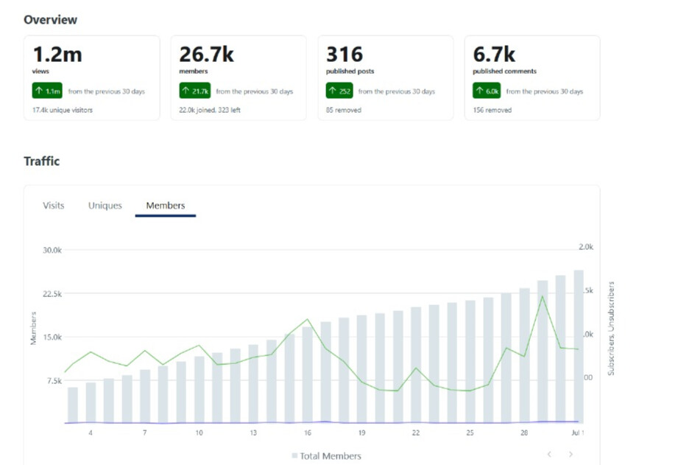Click the green 21.7k members increase badge
The image size is (678, 465).
pos(195,91)
